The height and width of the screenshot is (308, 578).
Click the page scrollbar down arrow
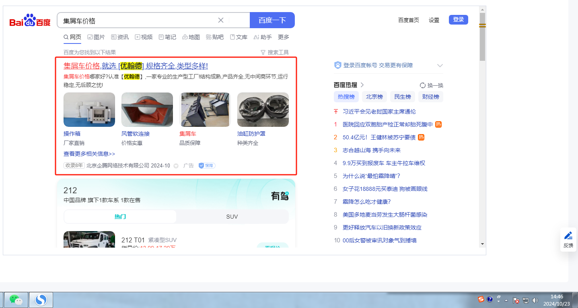pos(482,244)
